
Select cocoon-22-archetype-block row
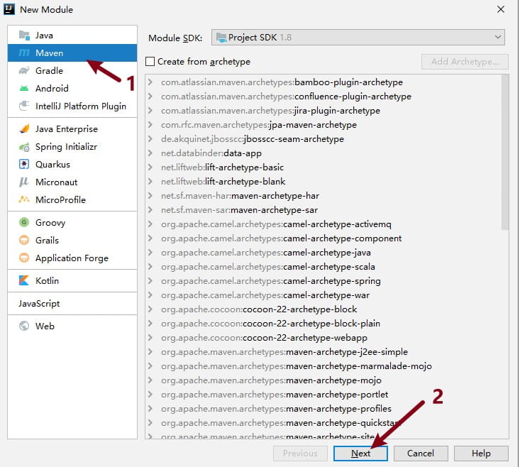(x=323, y=309)
